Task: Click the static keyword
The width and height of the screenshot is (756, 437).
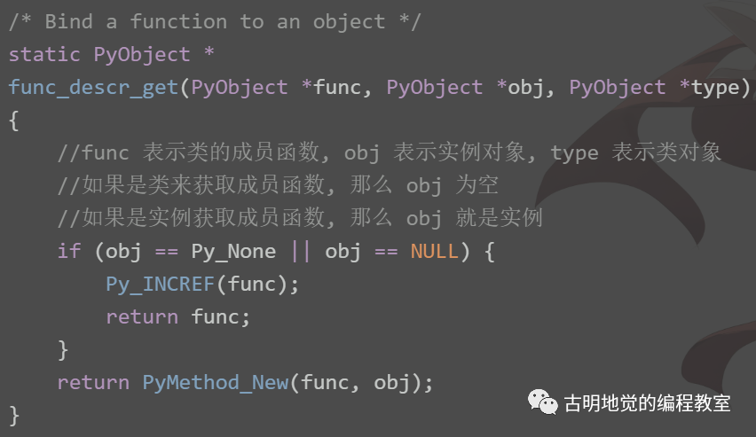Action: (x=44, y=54)
